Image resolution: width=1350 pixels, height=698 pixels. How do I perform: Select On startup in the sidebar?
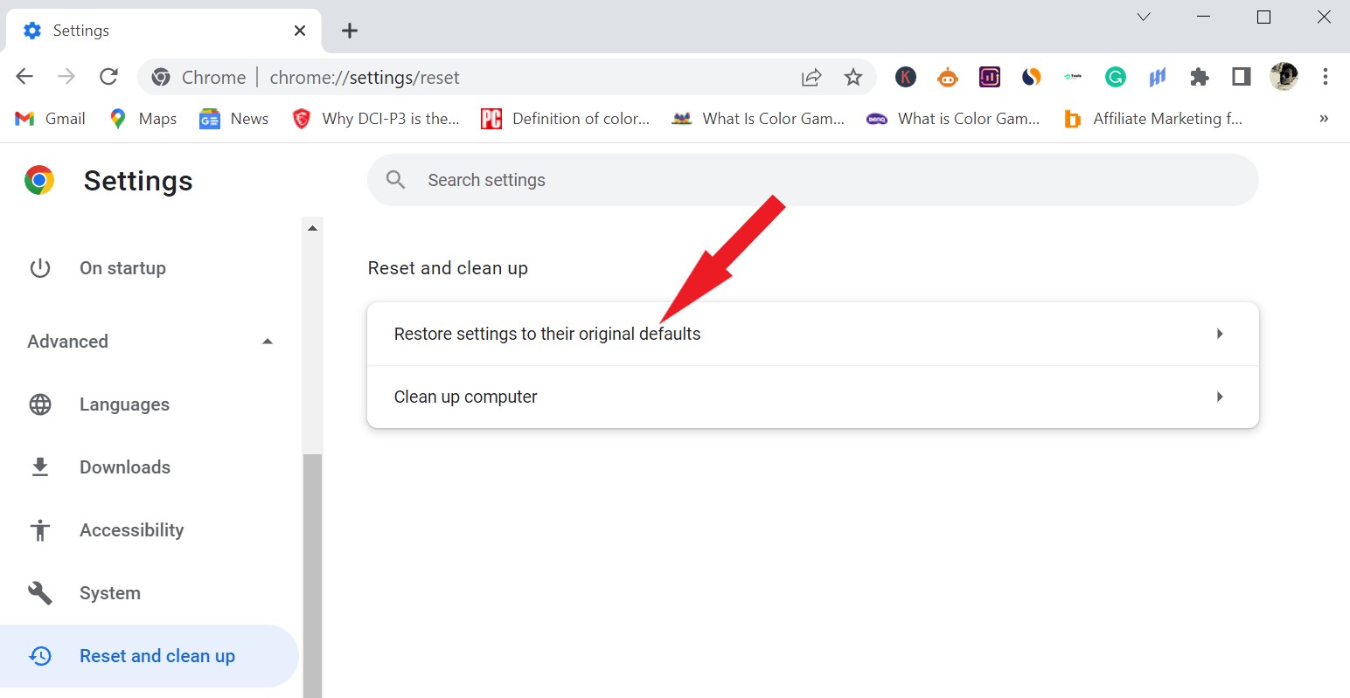point(122,267)
